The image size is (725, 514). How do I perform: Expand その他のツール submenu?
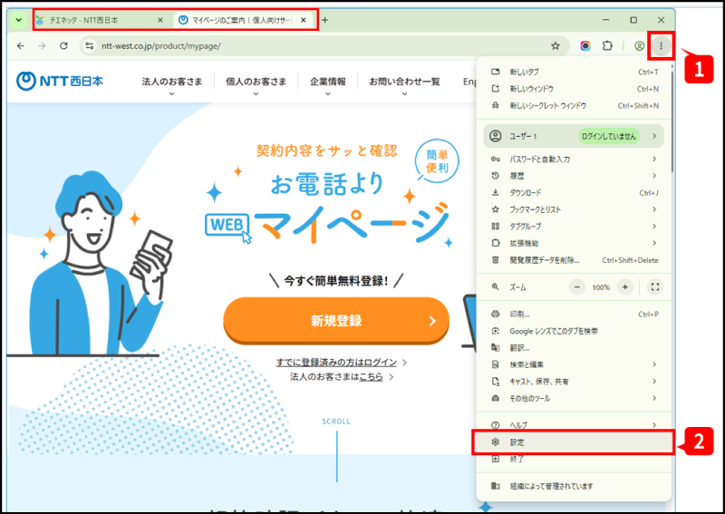[574, 398]
